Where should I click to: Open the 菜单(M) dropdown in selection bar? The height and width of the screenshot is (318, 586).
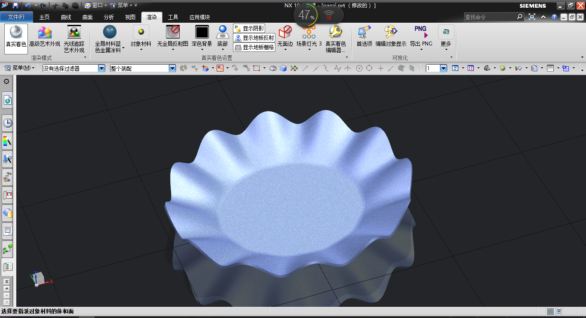click(20, 68)
